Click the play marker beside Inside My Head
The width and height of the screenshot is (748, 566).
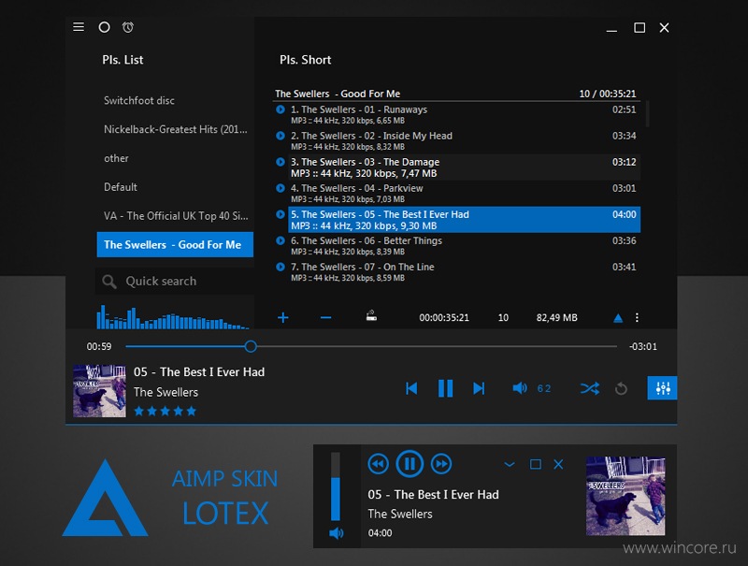(280, 136)
